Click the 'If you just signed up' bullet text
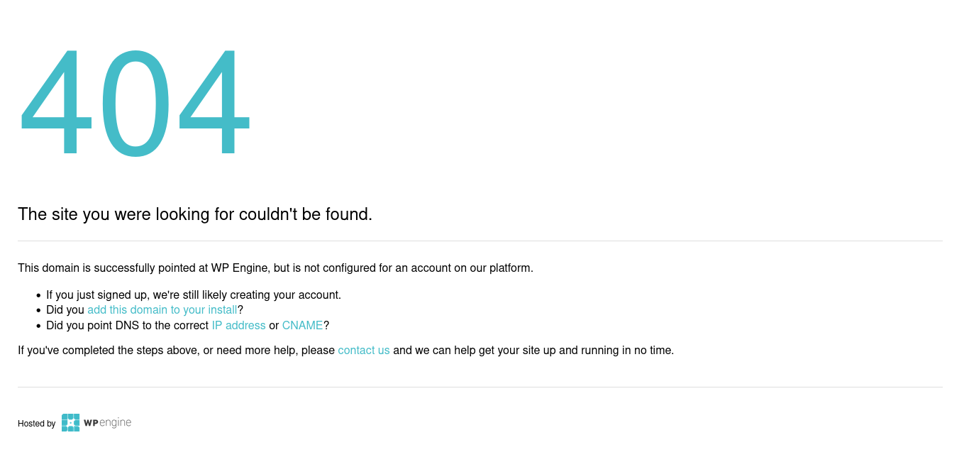This screenshot has height=462, width=969. (x=194, y=295)
